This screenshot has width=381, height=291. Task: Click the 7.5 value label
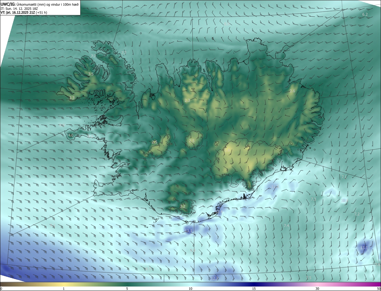(309, 278)
